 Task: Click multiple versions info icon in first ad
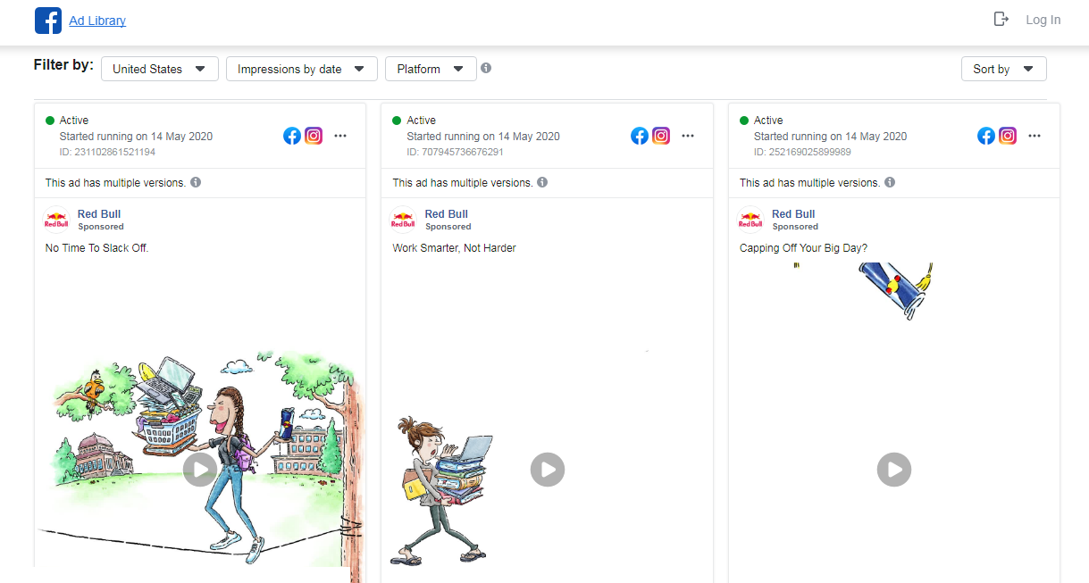tap(196, 182)
